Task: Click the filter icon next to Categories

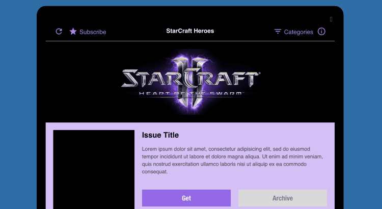Action: click(278, 32)
